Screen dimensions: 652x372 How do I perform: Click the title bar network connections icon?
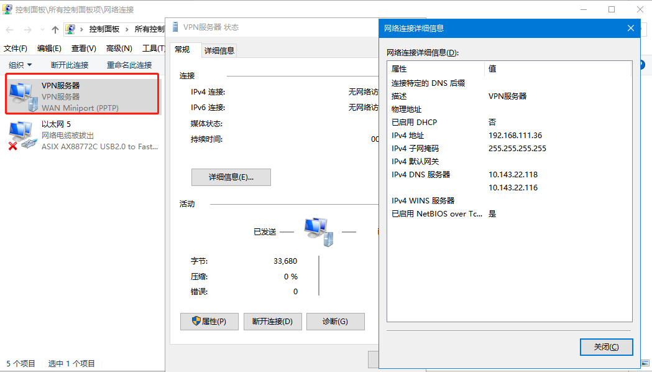pos(7,9)
